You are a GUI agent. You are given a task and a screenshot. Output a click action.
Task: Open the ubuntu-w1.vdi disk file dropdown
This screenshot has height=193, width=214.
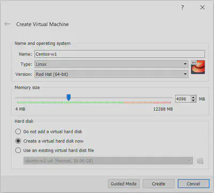108,161
